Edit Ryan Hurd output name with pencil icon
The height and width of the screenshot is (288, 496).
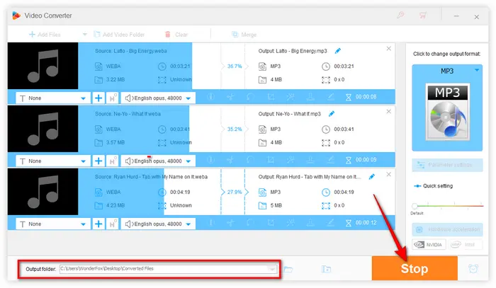pyautogui.click(x=372, y=177)
